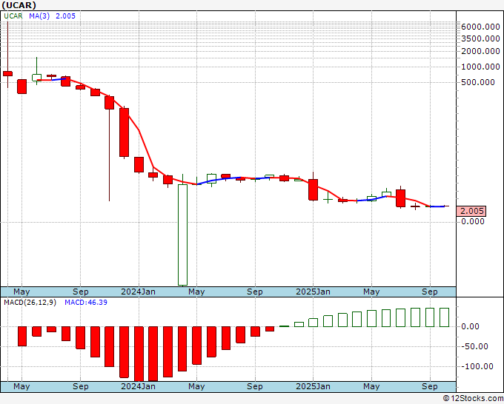Select the rightmost green MACD histogram bar
This screenshot has width=504, height=404.
444,317
